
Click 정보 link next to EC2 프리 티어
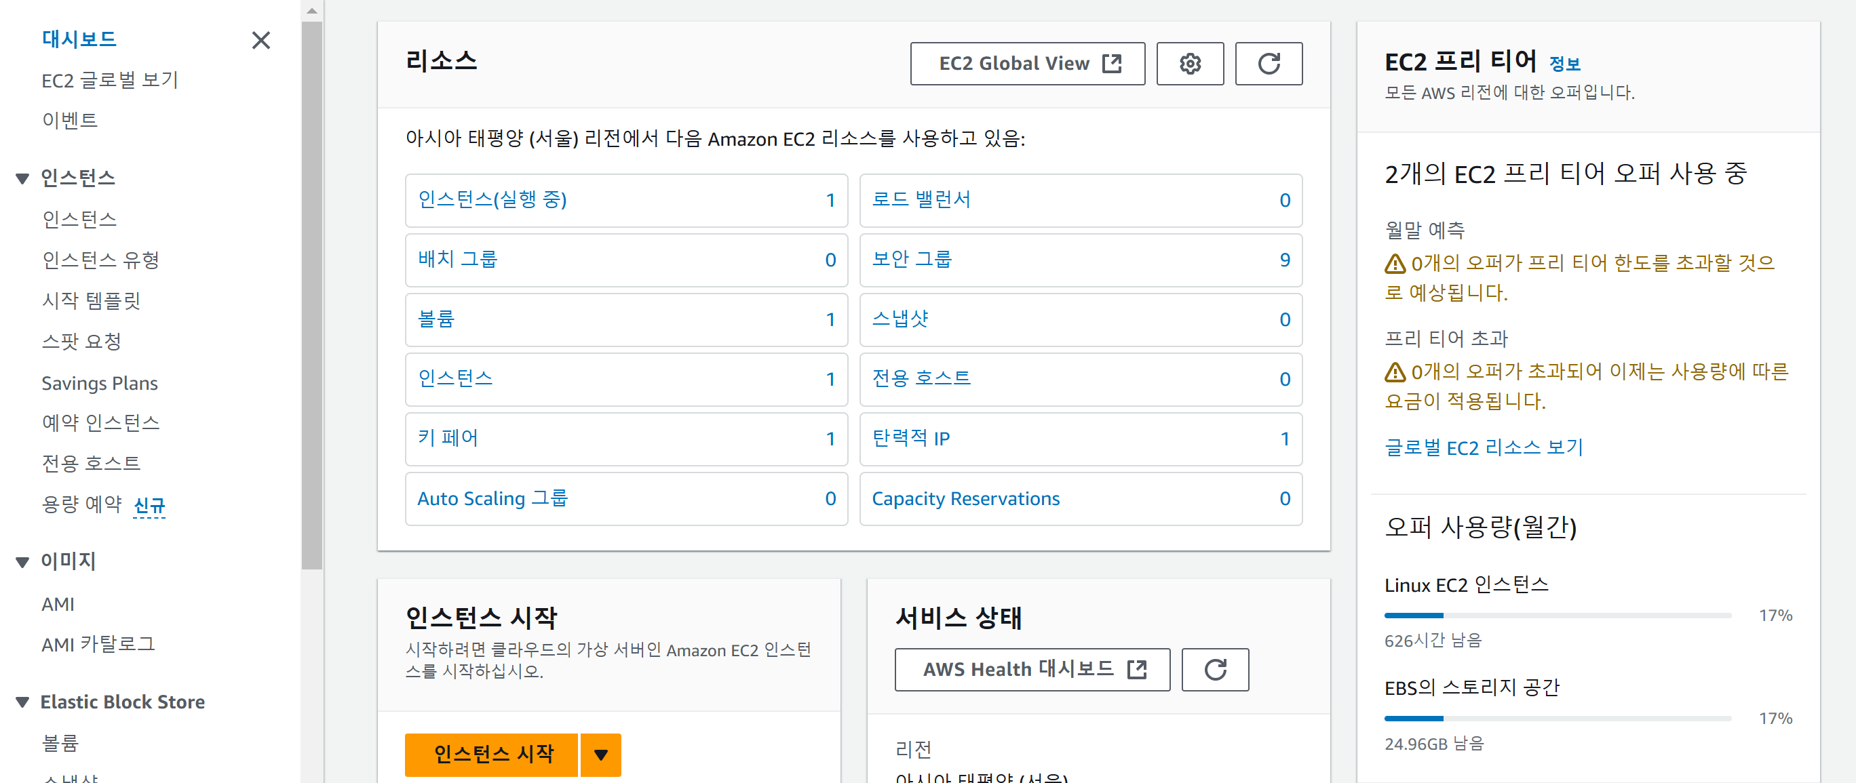click(1564, 64)
